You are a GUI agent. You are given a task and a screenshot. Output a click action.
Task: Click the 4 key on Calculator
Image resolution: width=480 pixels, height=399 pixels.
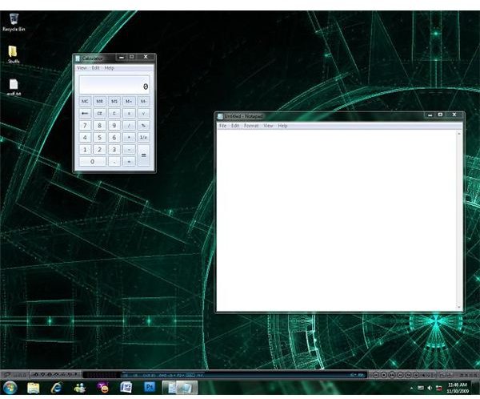point(85,137)
